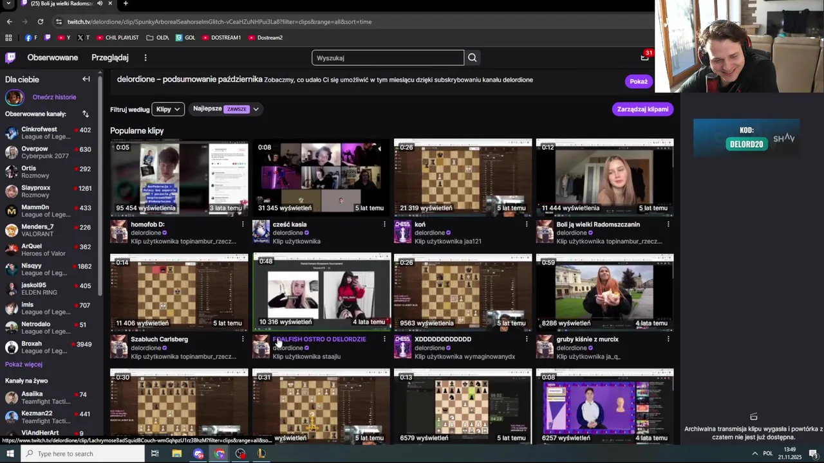Image resolution: width=824 pixels, height=463 pixels.
Task: Open League of Legends taskbar icon
Action: click(x=261, y=454)
